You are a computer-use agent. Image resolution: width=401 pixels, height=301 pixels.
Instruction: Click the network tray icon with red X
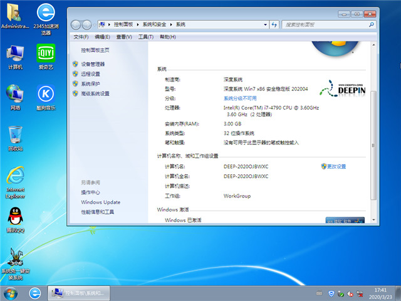360,293
